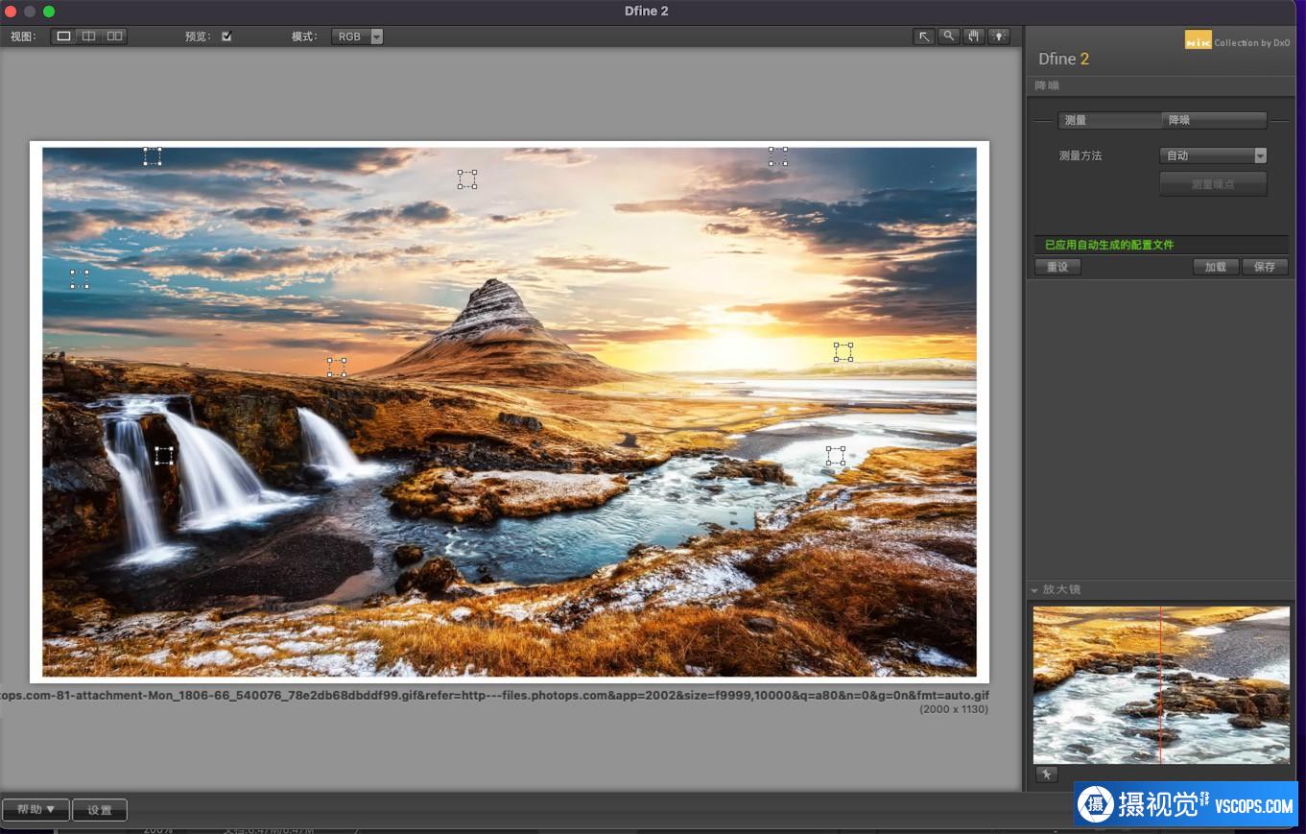Click the 重设 reset button
Image resolution: width=1306 pixels, height=834 pixels.
[1057, 267]
